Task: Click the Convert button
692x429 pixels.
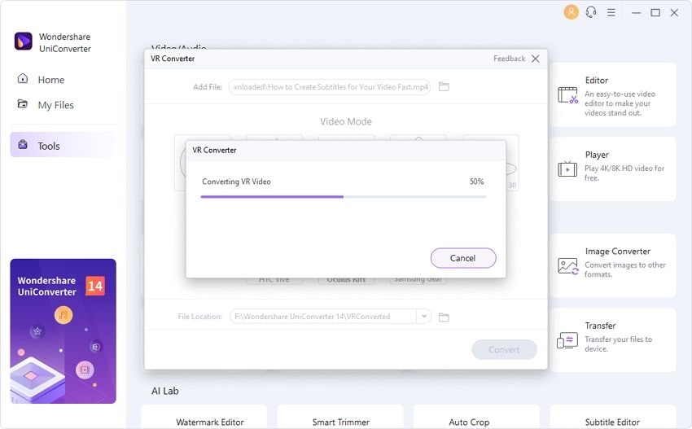Action: (504, 349)
